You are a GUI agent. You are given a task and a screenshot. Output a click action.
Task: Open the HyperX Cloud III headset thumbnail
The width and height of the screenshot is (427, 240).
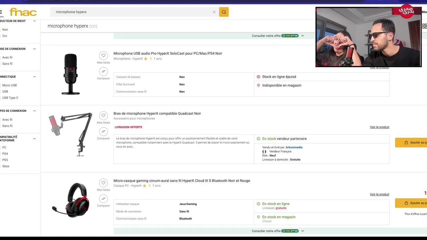click(x=71, y=200)
